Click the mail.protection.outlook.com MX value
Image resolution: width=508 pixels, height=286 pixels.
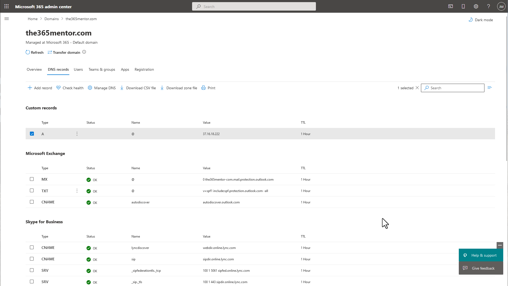point(238,180)
